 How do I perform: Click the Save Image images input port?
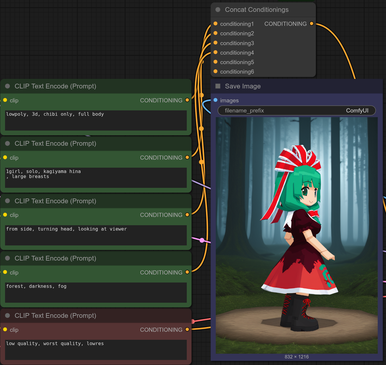pyautogui.click(x=216, y=100)
